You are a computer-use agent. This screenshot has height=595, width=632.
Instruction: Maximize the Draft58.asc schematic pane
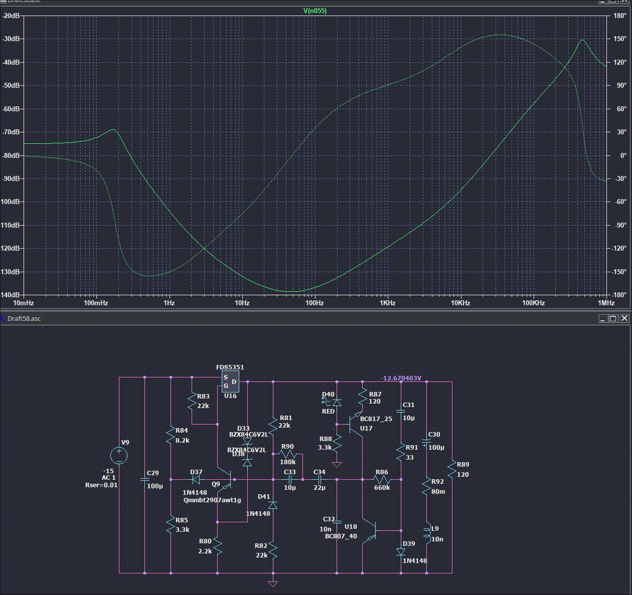coord(613,318)
